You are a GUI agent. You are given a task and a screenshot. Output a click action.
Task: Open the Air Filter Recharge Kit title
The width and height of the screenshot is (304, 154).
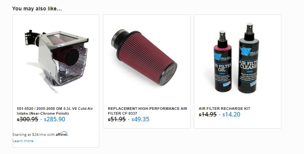[x=224, y=108]
